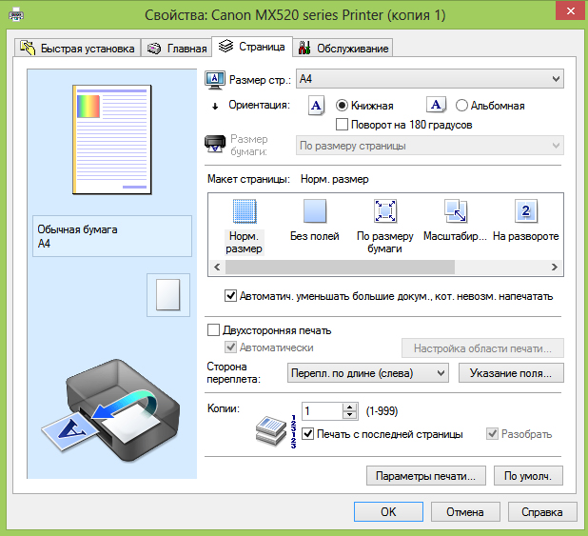The image size is (588, 536).
Task: Click the copies number input field
Action: click(323, 411)
